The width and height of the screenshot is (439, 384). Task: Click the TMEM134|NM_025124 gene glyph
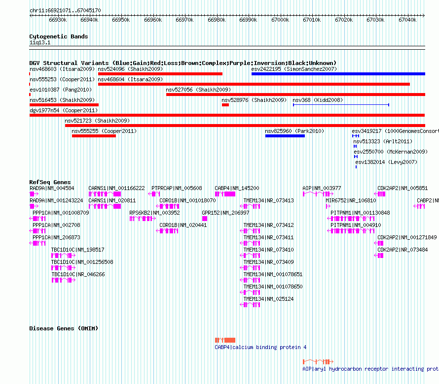coord(250,305)
